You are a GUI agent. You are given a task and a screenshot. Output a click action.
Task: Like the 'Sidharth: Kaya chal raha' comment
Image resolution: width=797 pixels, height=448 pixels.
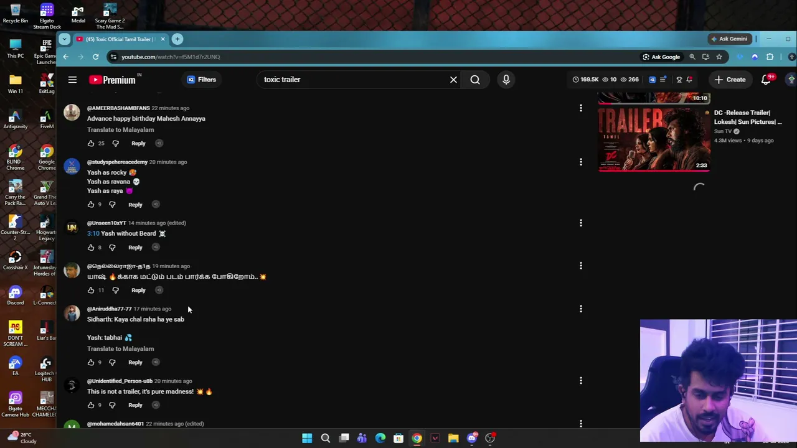pyautogui.click(x=91, y=362)
